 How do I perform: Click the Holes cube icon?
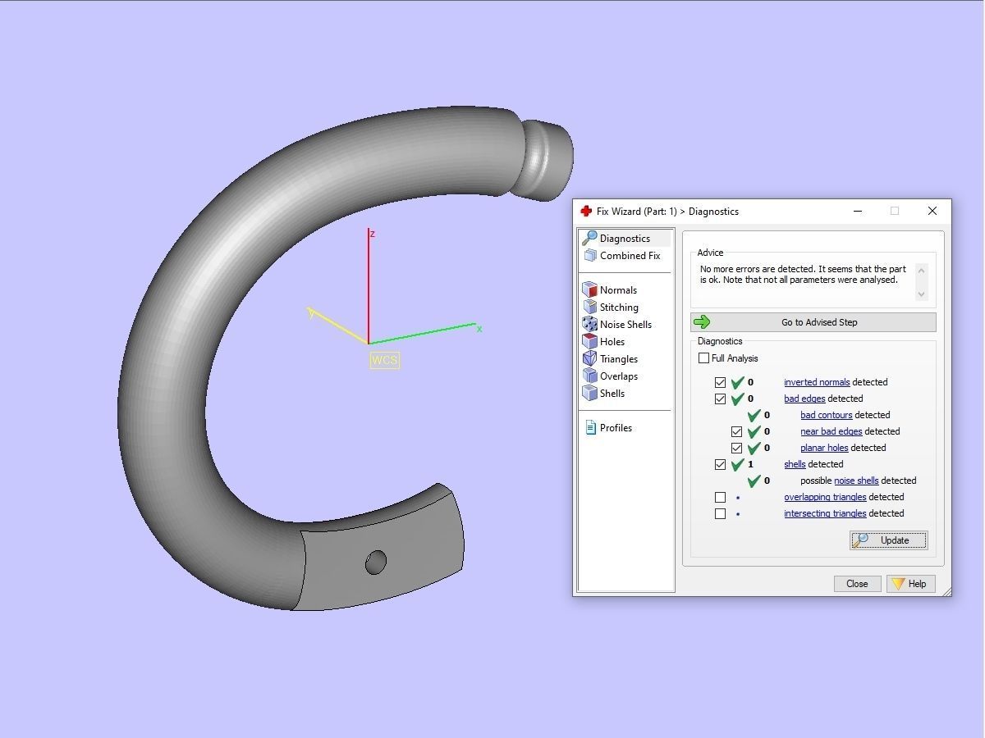pos(589,342)
